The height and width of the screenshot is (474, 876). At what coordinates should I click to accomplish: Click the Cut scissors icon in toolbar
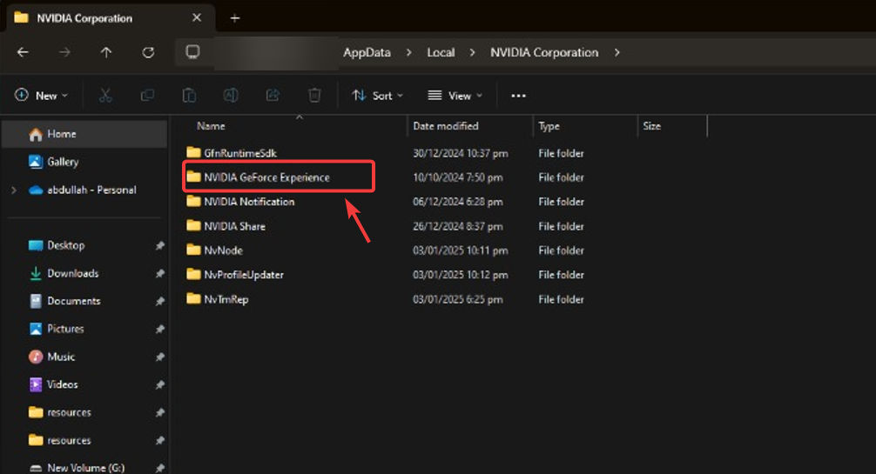(105, 96)
